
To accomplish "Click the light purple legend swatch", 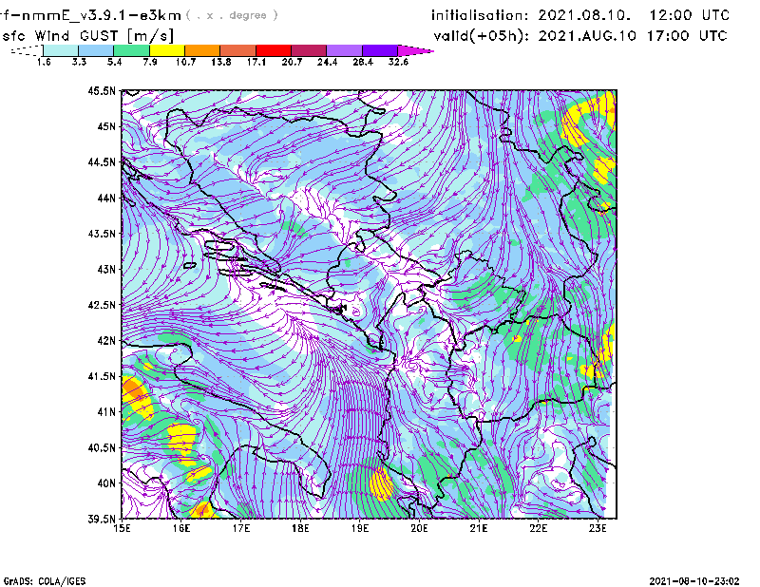I will pos(344,50).
